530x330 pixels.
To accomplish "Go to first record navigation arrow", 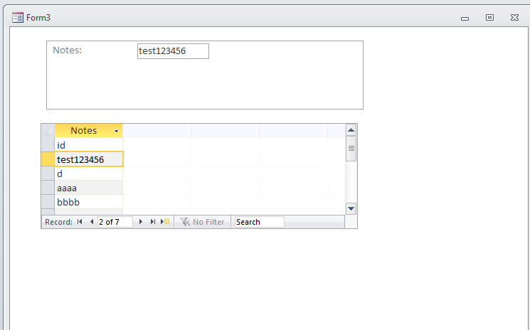I will tap(80, 222).
